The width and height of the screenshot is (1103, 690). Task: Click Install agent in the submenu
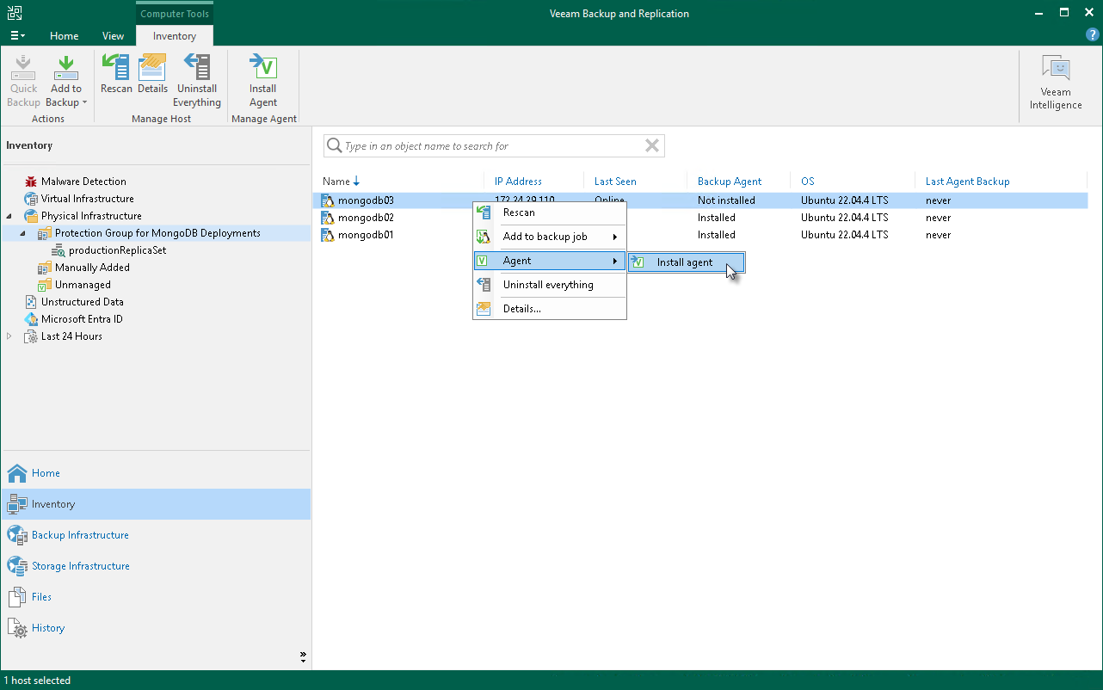tap(686, 262)
